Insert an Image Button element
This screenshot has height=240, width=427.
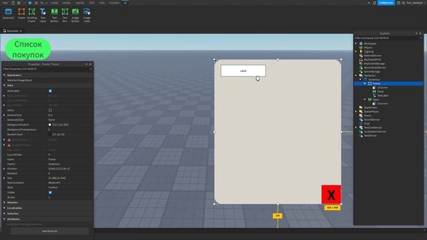(x=75, y=15)
